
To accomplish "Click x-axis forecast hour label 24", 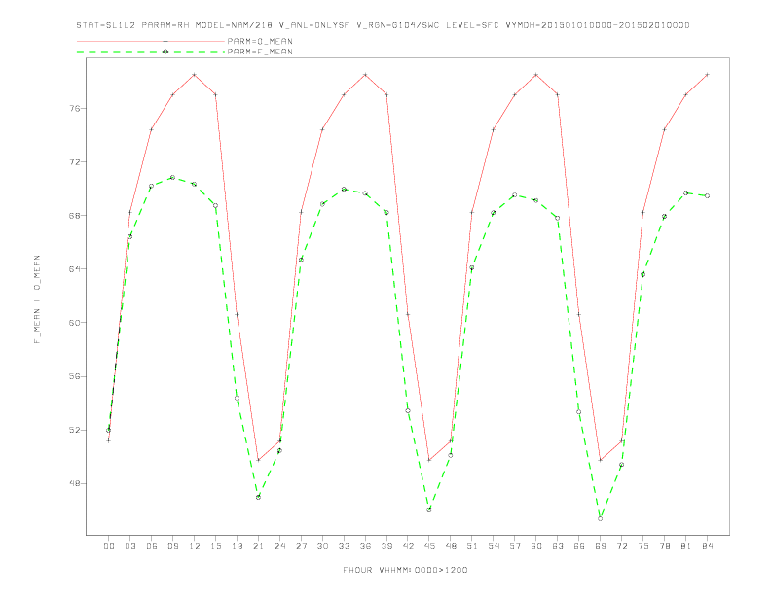I will [x=279, y=546].
